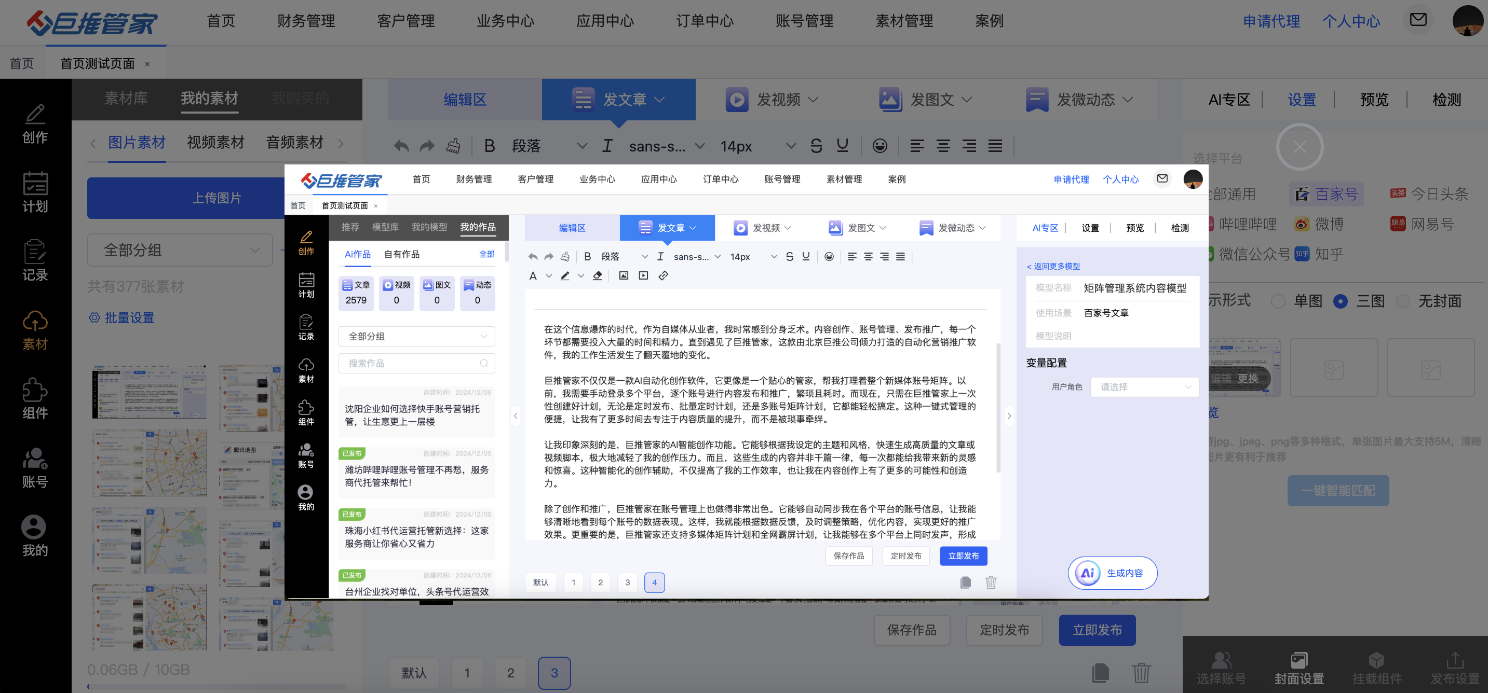Screen dimensions: 1488x693
Task: Open the 段落 paragraph dropdown in the preview
Action: [x=624, y=257]
